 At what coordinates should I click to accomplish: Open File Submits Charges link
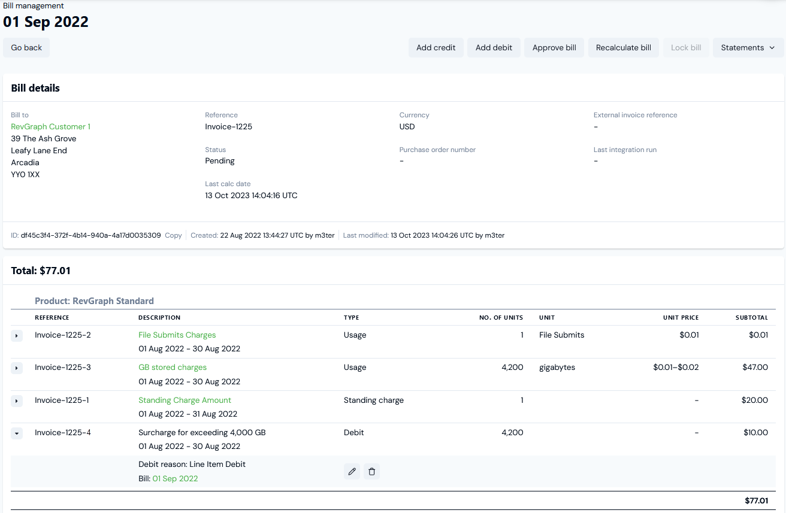[177, 335]
